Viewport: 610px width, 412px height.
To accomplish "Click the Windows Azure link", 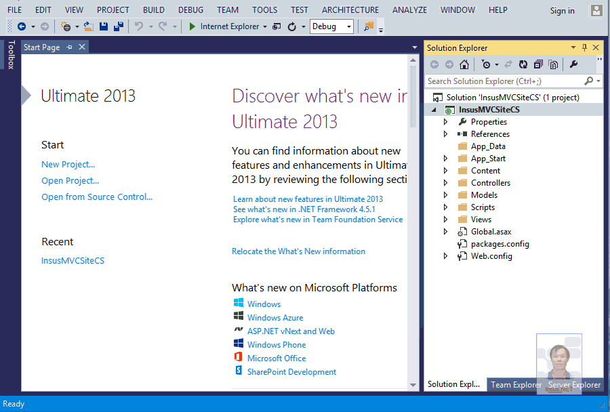I will [x=275, y=318].
